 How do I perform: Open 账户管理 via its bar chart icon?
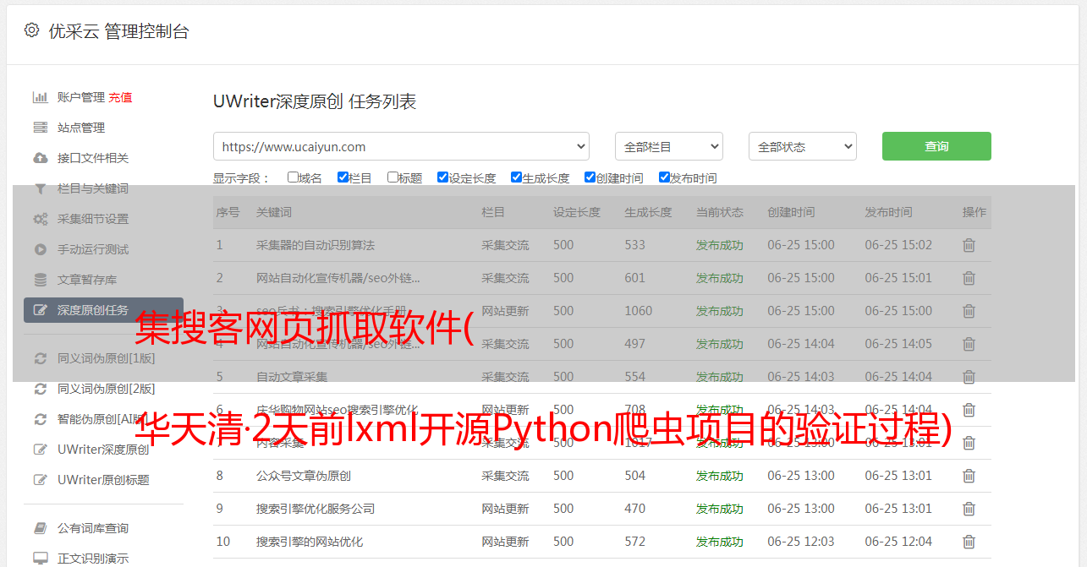coord(40,97)
